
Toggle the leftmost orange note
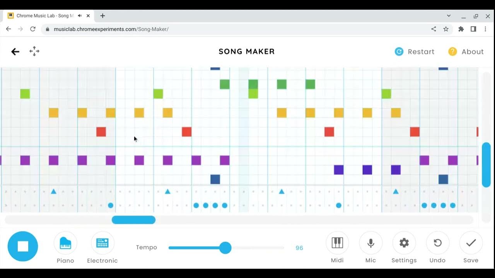[x=53, y=113]
